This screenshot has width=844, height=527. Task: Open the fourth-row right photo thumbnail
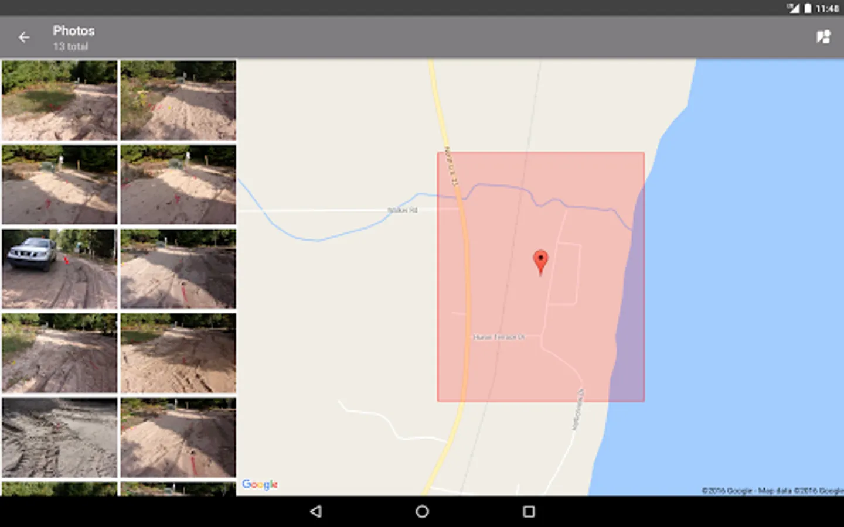coord(178,353)
